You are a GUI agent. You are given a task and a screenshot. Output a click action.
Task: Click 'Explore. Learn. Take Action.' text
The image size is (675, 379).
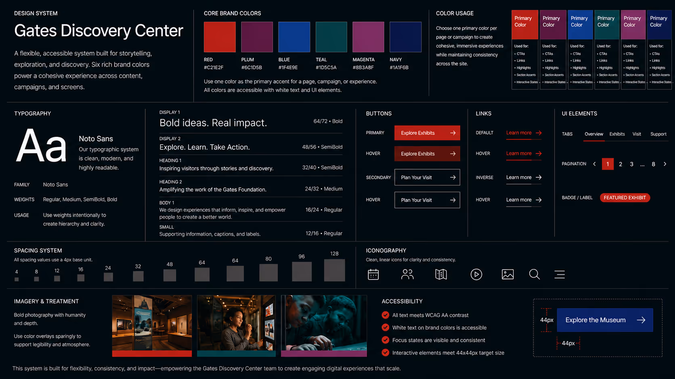pyautogui.click(x=205, y=147)
